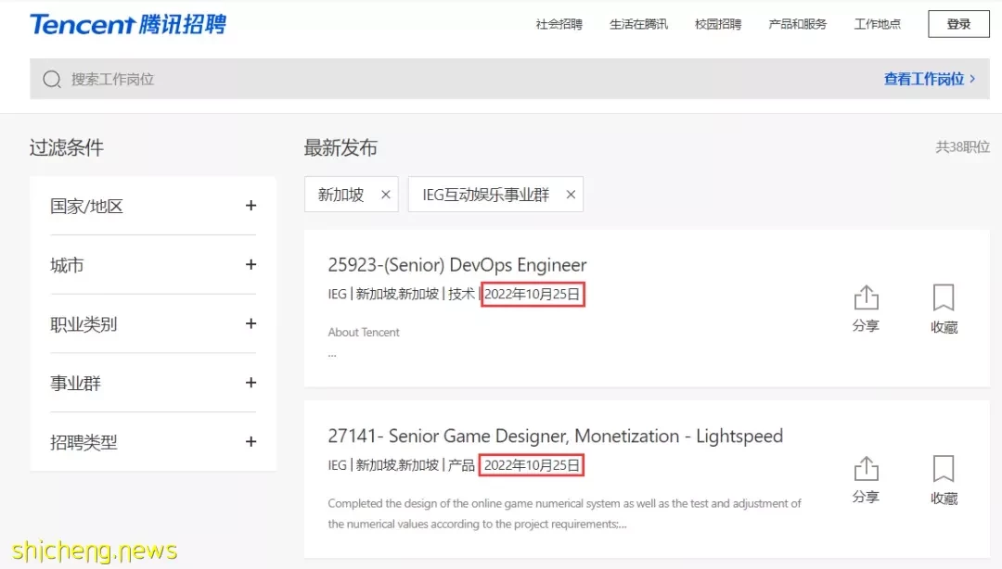Bookmark the DevOps Engineer job
This screenshot has height=569, width=1002.
[x=944, y=310]
